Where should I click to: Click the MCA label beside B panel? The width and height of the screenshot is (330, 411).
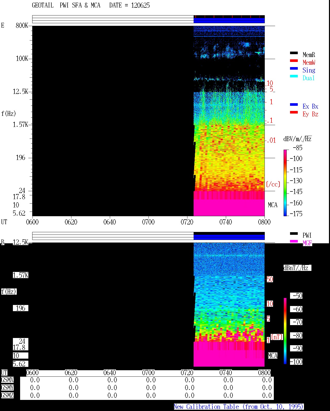pyautogui.click(x=273, y=356)
